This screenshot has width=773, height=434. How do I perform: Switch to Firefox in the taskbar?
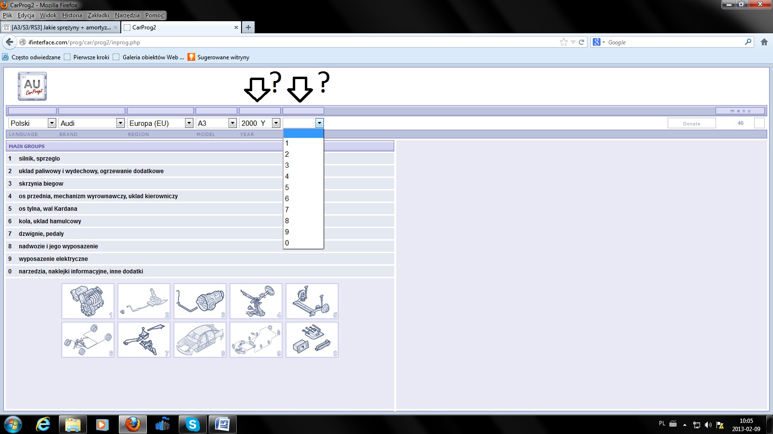tap(132, 424)
